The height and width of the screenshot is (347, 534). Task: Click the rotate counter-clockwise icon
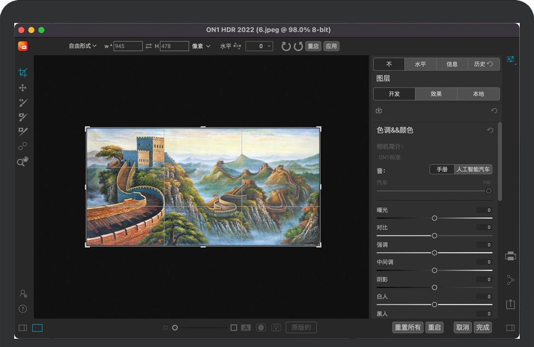(x=298, y=47)
